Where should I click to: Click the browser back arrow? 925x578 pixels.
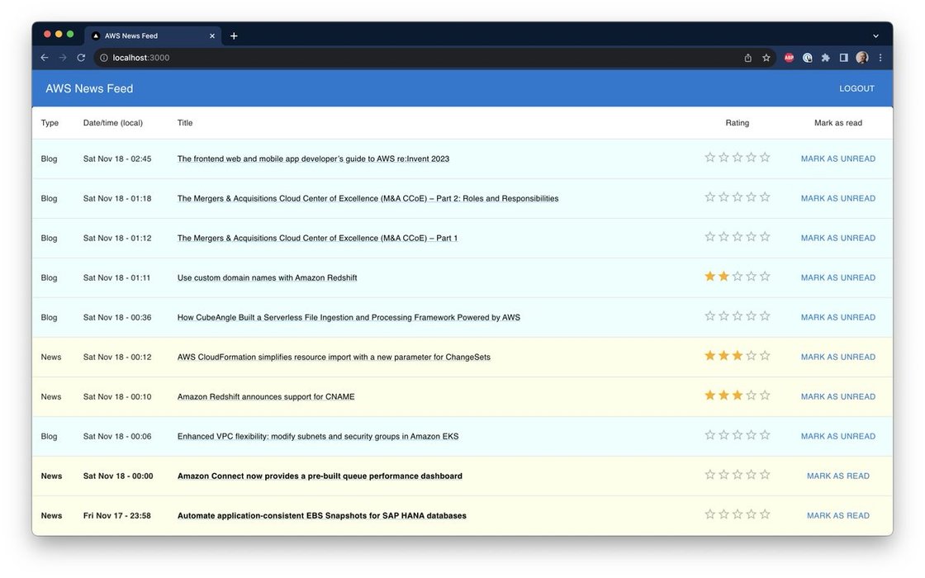coord(45,58)
